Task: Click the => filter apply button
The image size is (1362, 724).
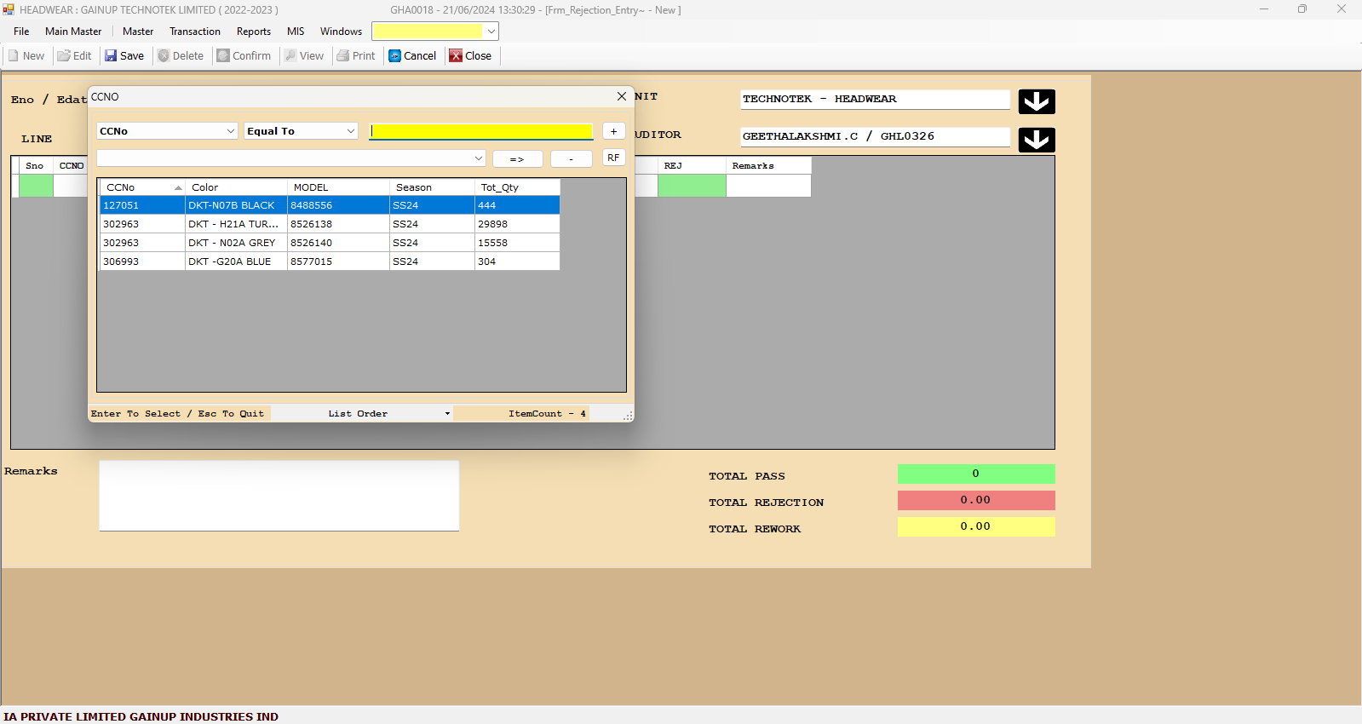Action: 517,159
